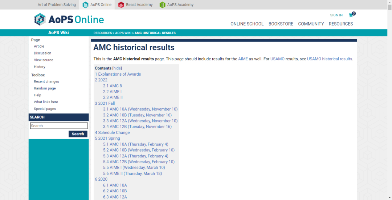
Task: Switch to Art of Problem Solving tab
Action: (x=57, y=5)
